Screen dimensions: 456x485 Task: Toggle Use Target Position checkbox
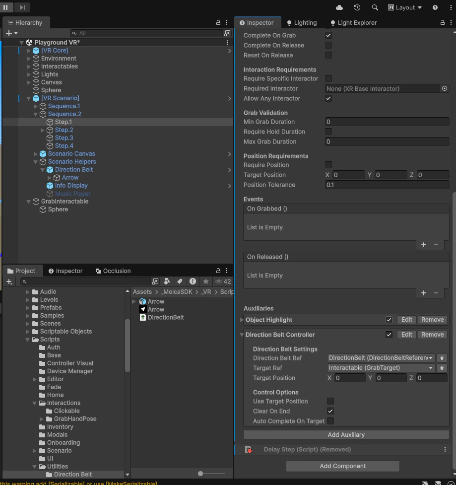tap(330, 401)
